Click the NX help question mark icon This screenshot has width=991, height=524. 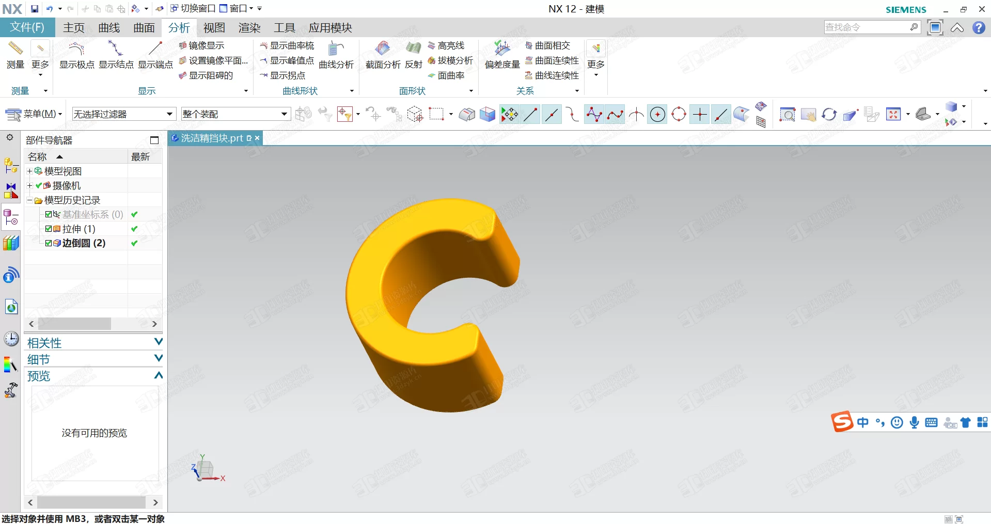tap(979, 27)
